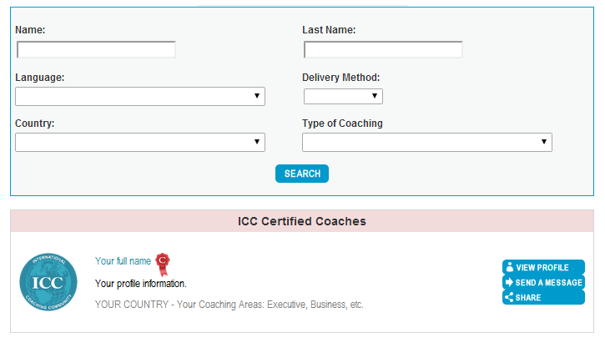Image resolution: width=605 pixels, height=343 pixels.
Task: Click the arrow icon on Send a Message
Action: [509, 282]
